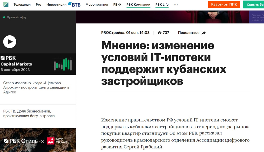Open the Pro section
The image size is (264, 152).
38,5
